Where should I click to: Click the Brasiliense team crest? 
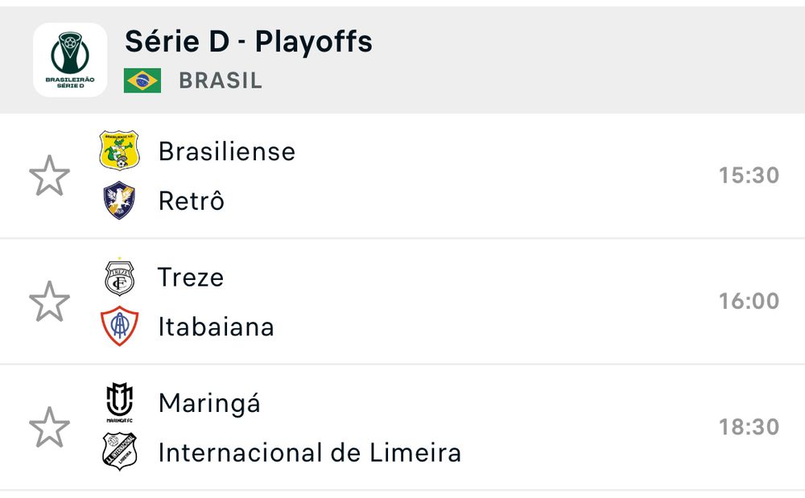[119, 150]
